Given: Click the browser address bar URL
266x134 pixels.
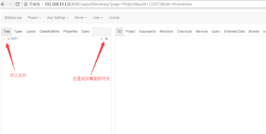Looking at the screenshot, I should coord(118,4).
